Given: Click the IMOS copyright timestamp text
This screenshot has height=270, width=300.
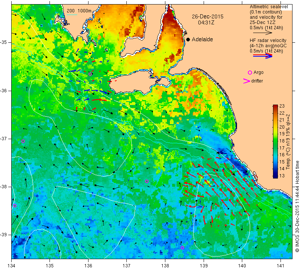Looking at the screenshot, I should pyautogui.click(x=297, y=206).
